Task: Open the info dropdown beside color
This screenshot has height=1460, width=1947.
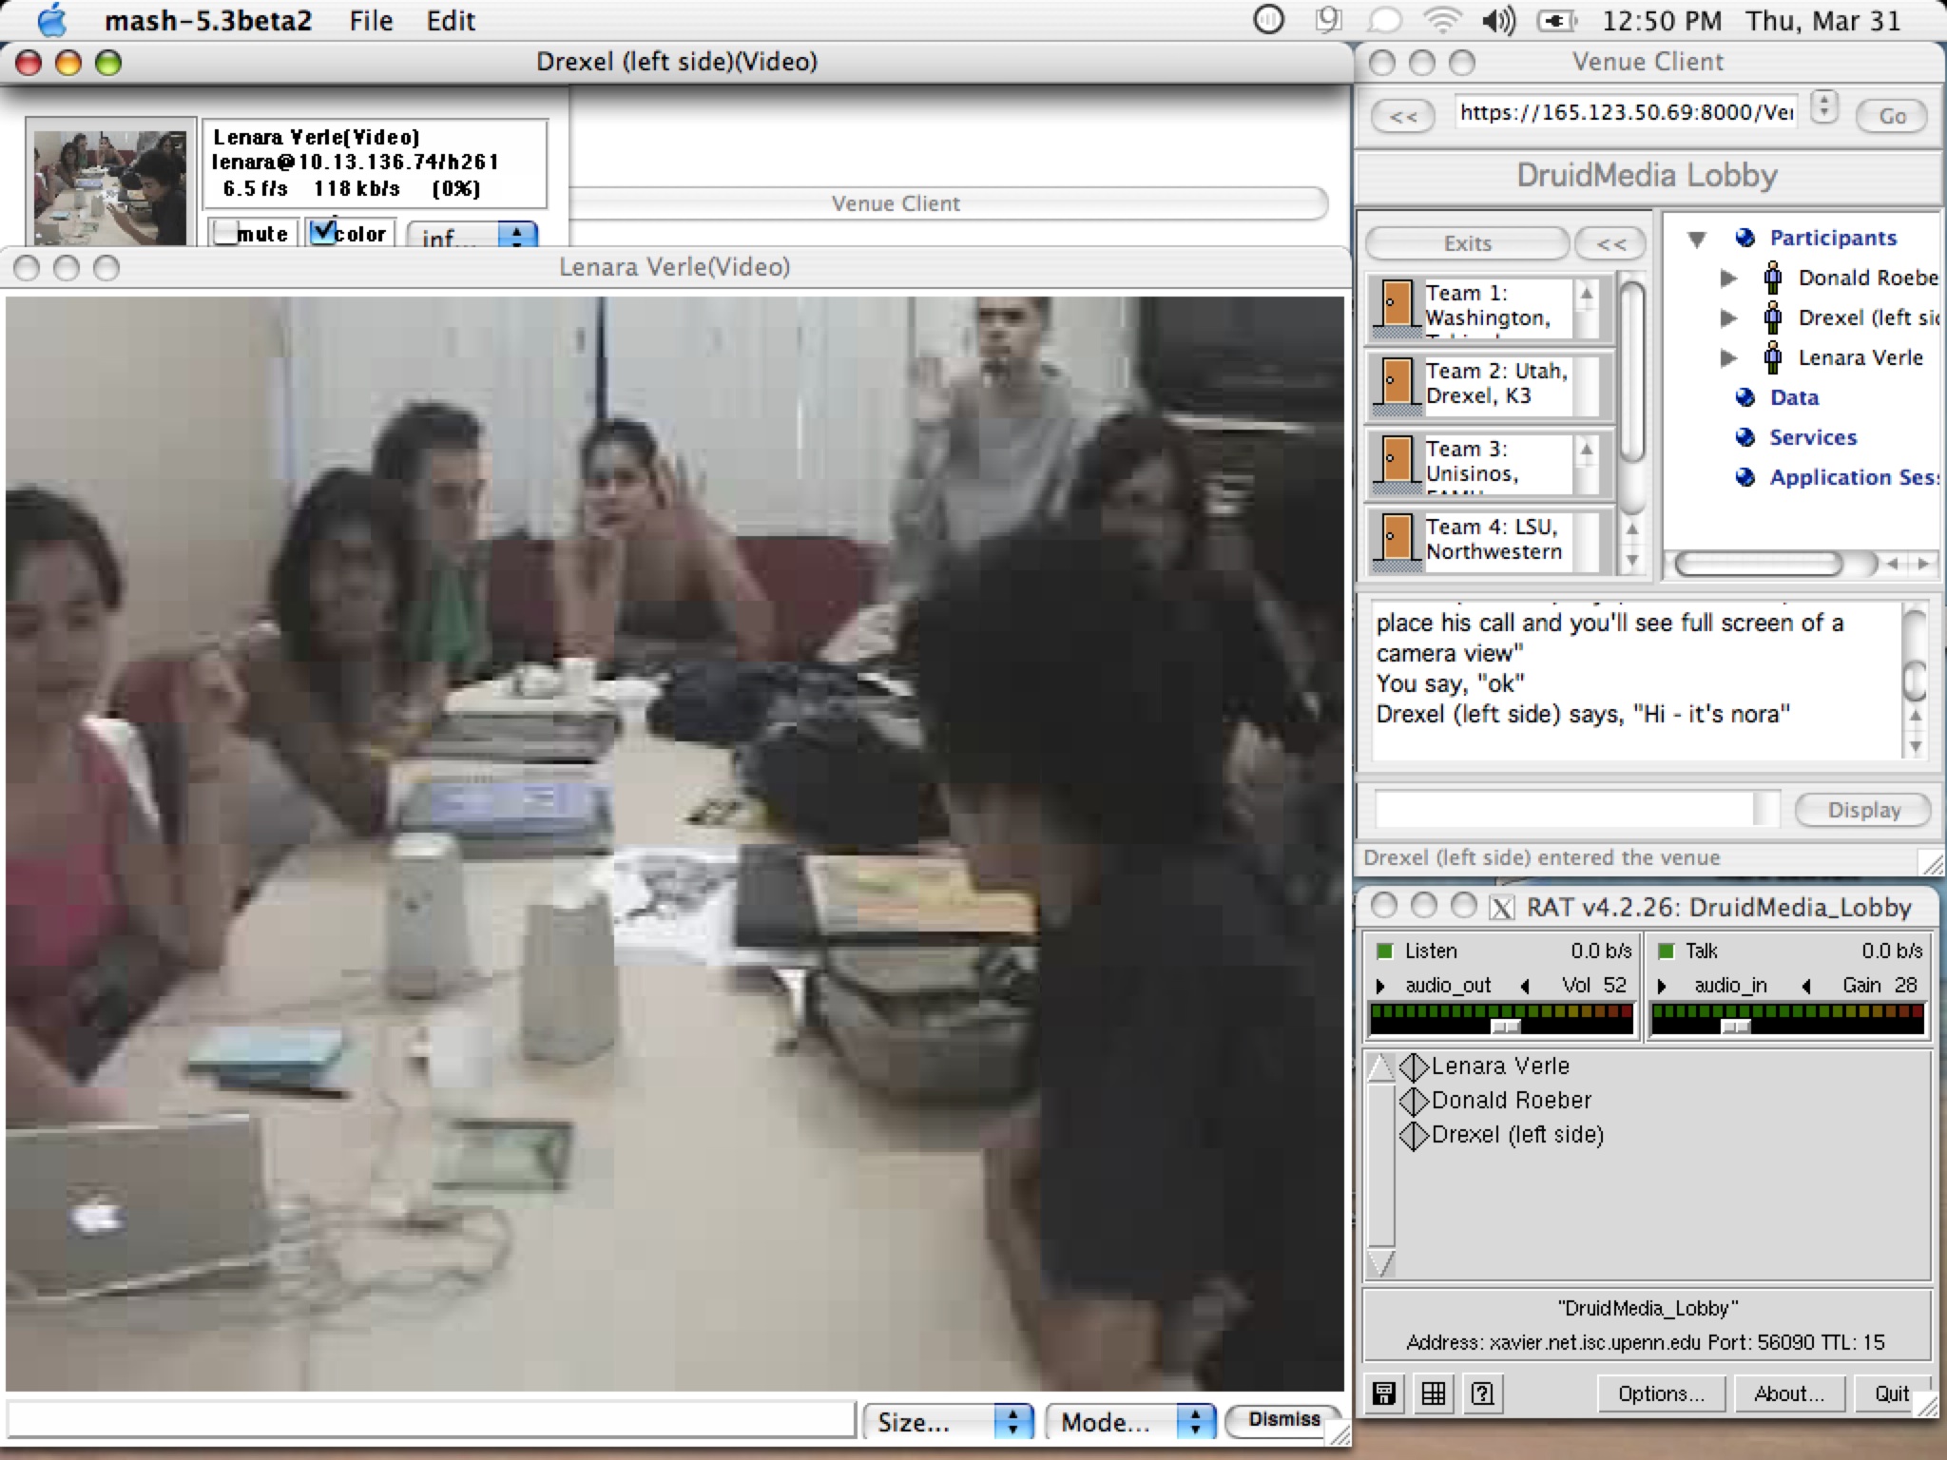Action: click(472, 236)
